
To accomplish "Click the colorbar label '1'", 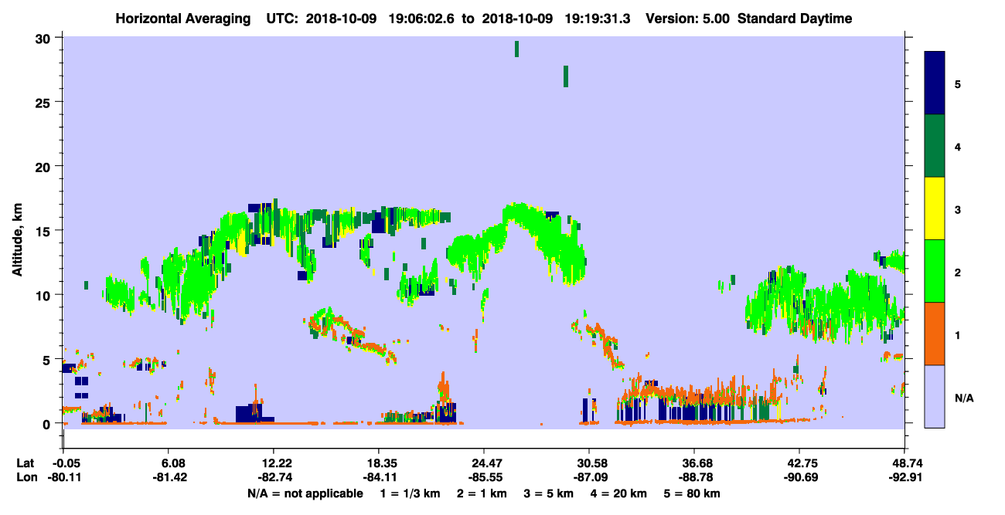I will (958, 335).
